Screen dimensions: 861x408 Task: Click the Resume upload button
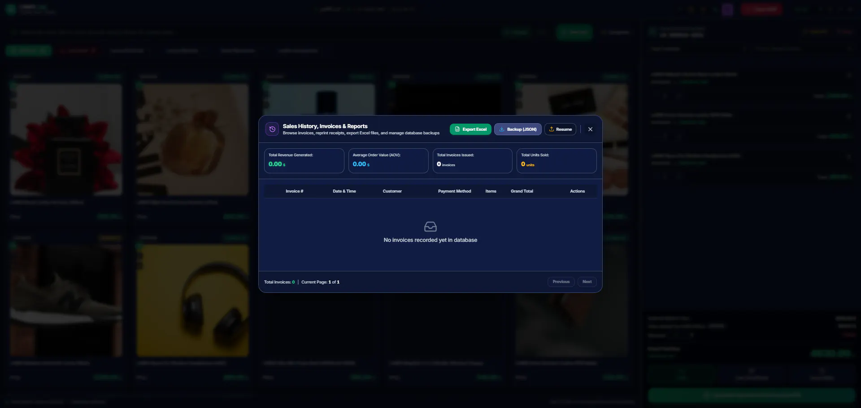560,129
